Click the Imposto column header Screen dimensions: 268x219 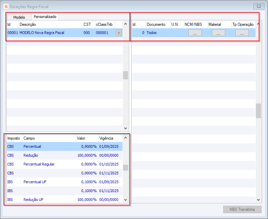pos(15,138)
